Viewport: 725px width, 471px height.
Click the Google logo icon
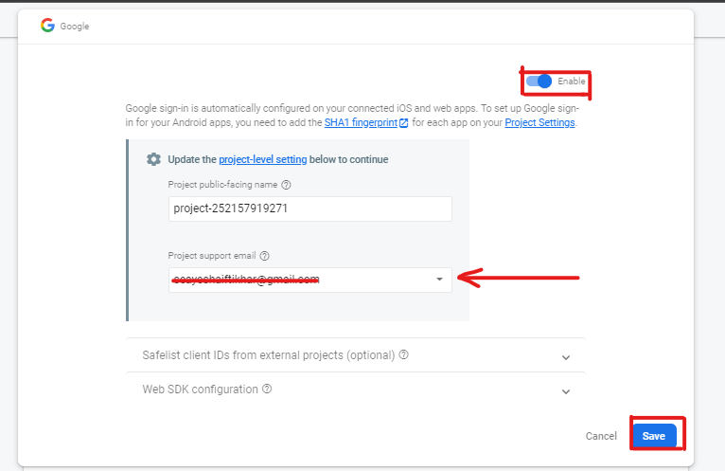(x=47, y=26)
